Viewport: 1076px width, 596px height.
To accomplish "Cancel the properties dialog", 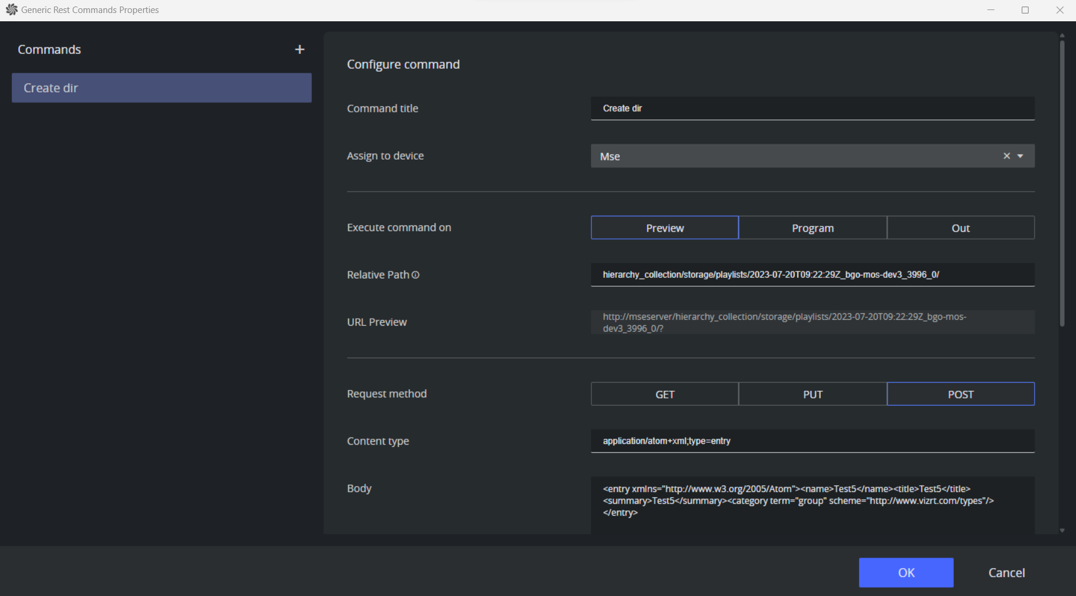I will click(1006, 572).
